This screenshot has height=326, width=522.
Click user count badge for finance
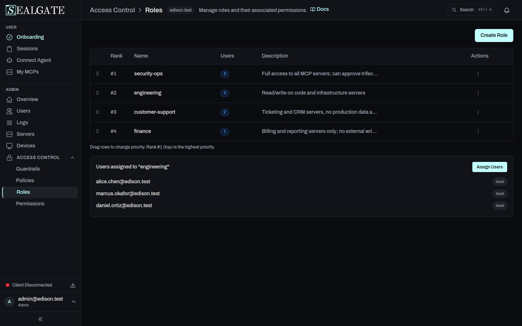click(225, 131)
